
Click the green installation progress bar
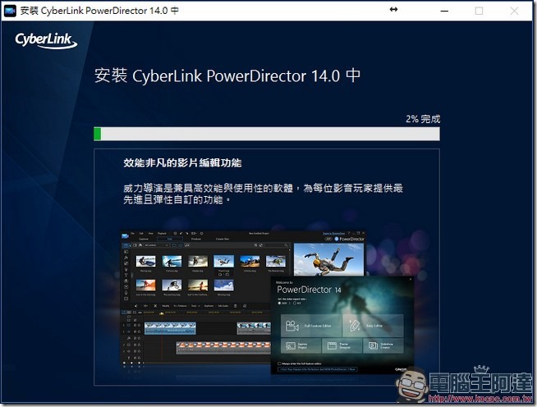(267, 134)
